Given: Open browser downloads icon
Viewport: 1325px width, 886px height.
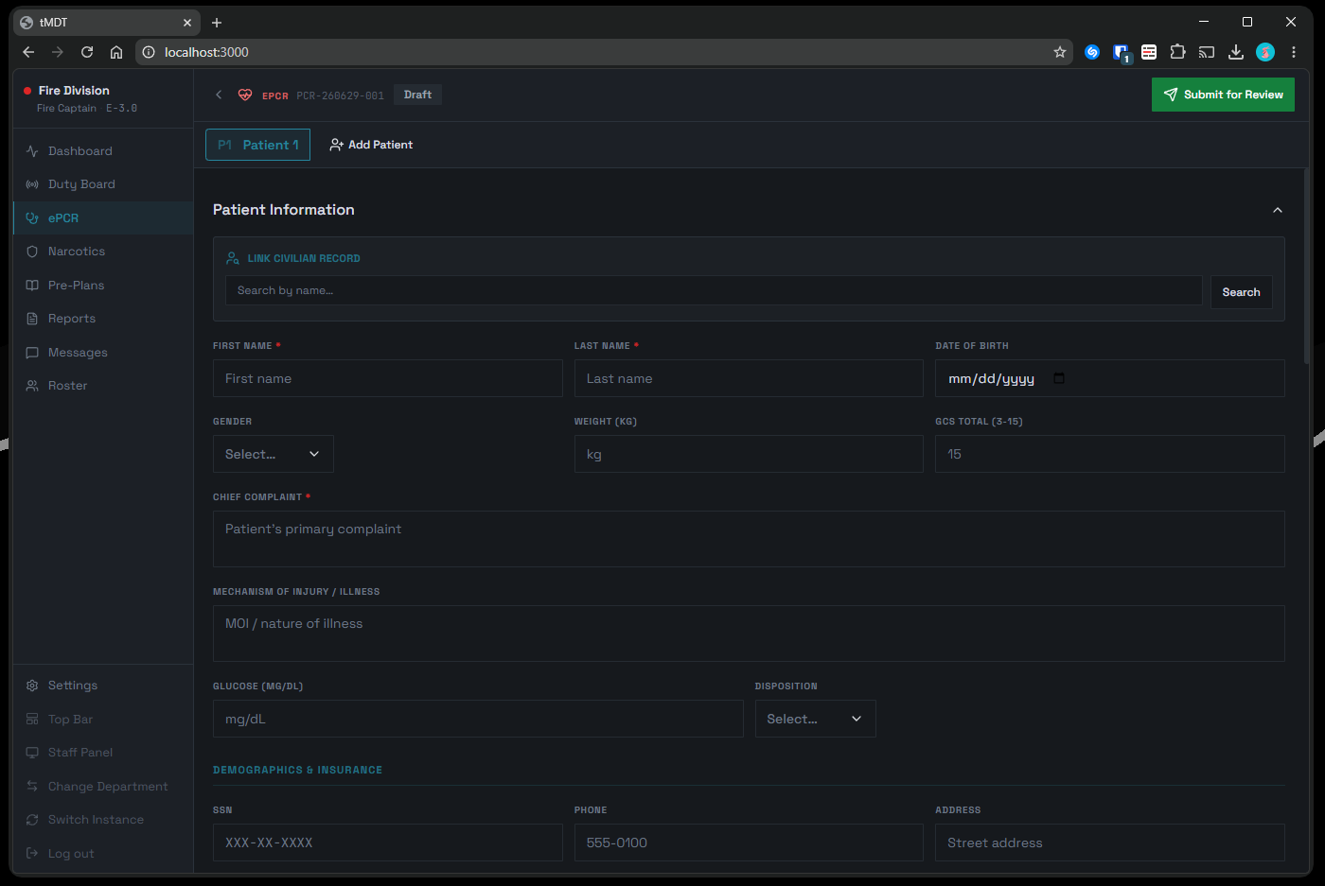Looking at the screenshot, I should pyautogui.click(x=1236, y=52).
